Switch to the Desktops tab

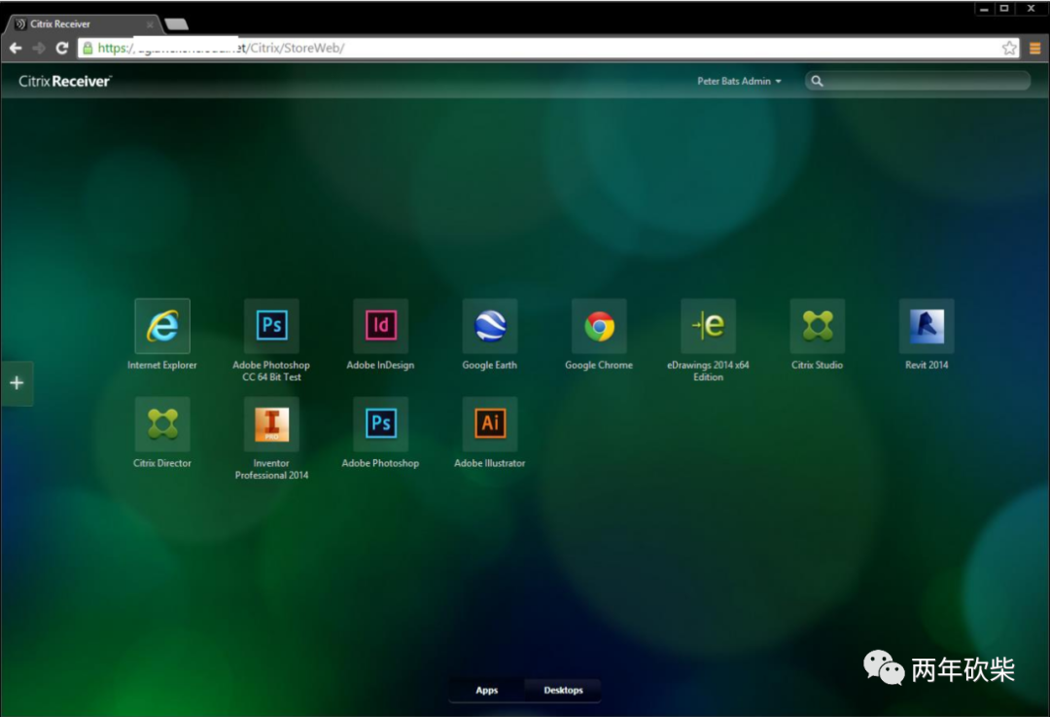(563, 690)
